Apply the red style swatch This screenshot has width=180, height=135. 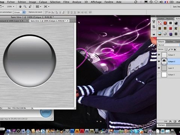point(171,28)
